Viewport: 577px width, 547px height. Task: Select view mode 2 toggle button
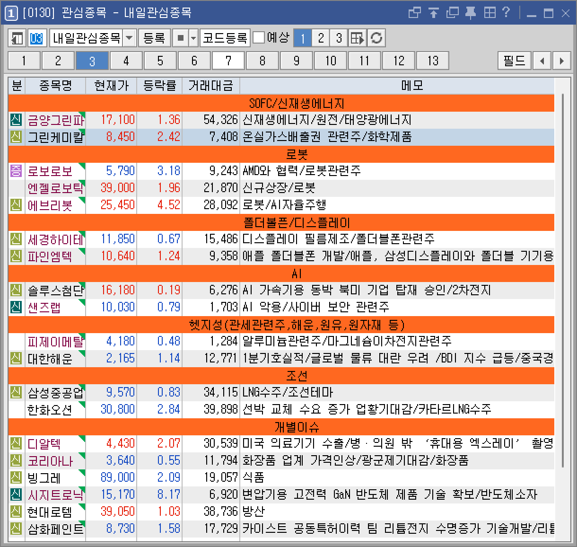[x=321, y=38]
